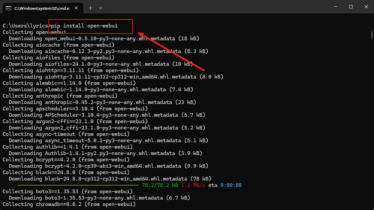
Task: Click 'Downloading anthropic-0.45.2' line
Action: point(102,102)
